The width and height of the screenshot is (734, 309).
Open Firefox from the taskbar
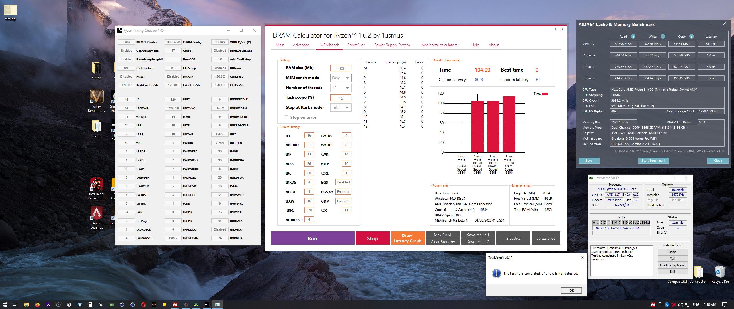coord(37,304)
